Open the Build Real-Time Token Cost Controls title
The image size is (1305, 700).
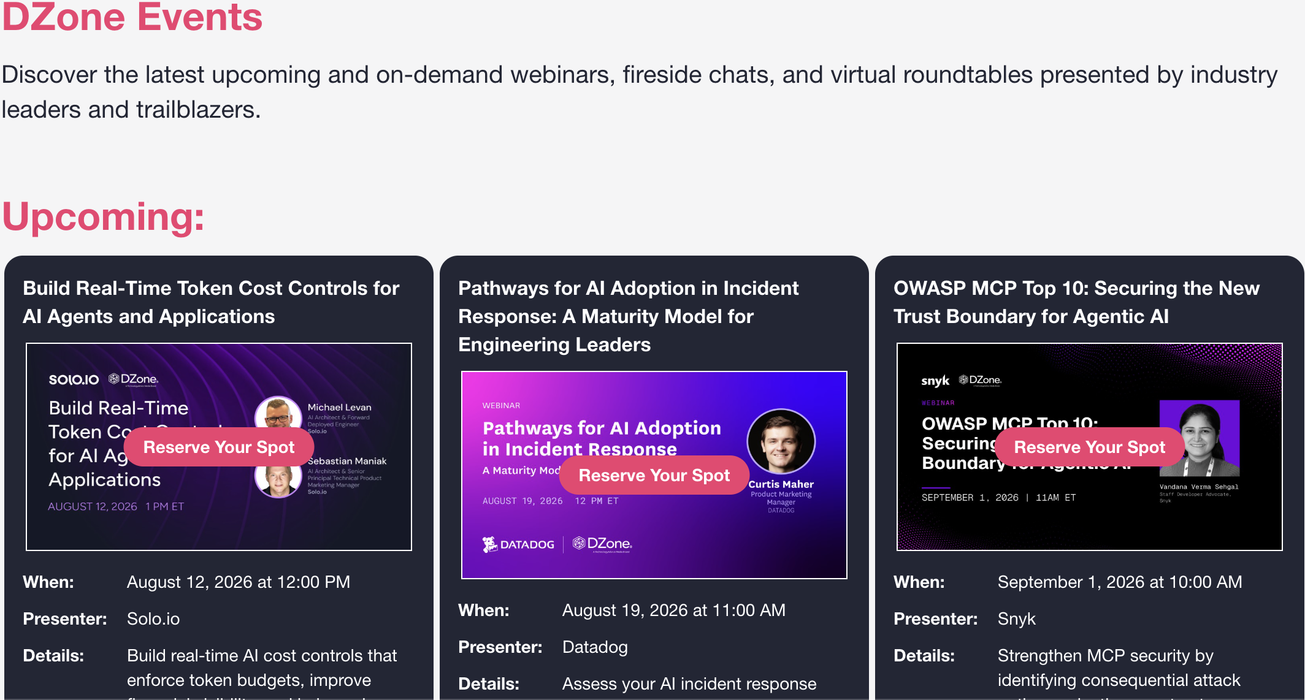(x=211, y=302)
